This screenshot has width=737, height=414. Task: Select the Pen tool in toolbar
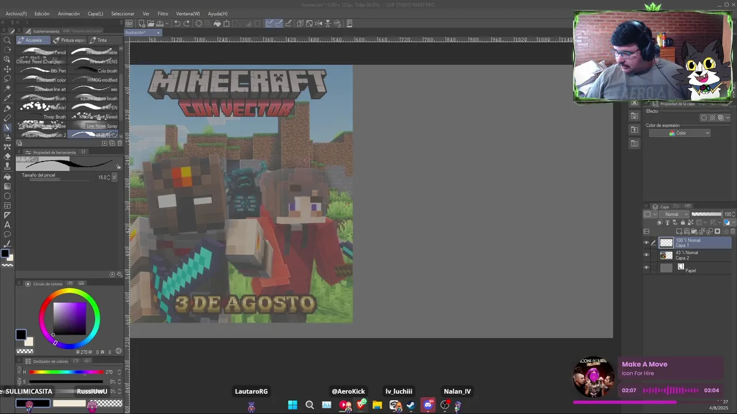click(7, 108)
